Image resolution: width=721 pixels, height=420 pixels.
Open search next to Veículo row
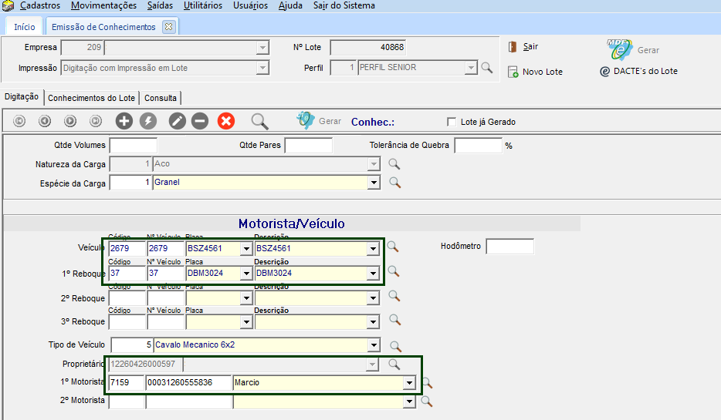coord(394,247)
